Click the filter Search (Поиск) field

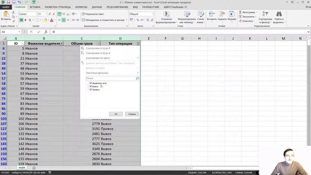click(112, 78)
